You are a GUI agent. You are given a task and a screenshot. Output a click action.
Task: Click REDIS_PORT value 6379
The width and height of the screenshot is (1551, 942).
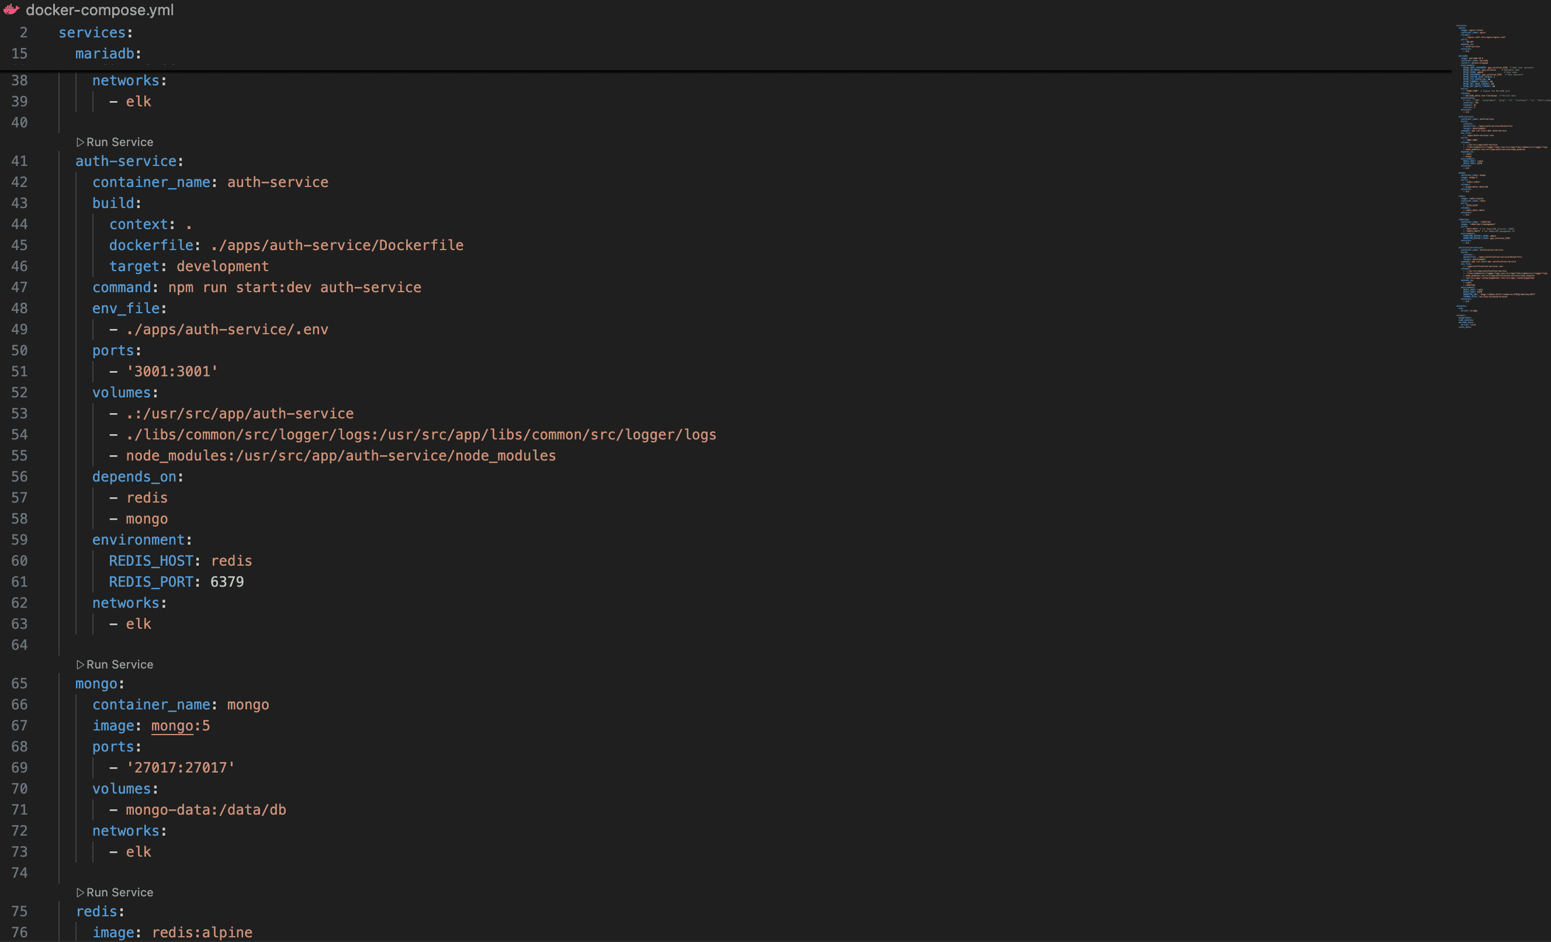coord(227,582)
